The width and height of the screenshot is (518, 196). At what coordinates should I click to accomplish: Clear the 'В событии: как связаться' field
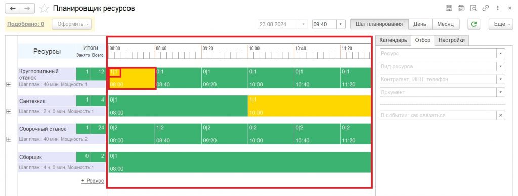[x=500, y=115]
